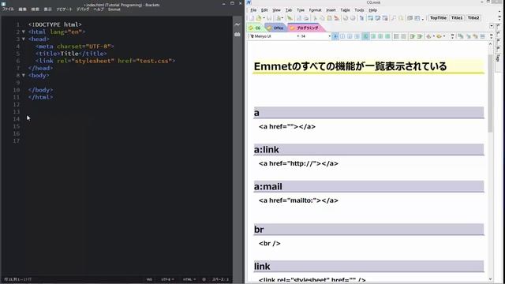This screenshot has height=284, width=505.
Task: Open the File menu in the note app
Action: pos(253,10)
